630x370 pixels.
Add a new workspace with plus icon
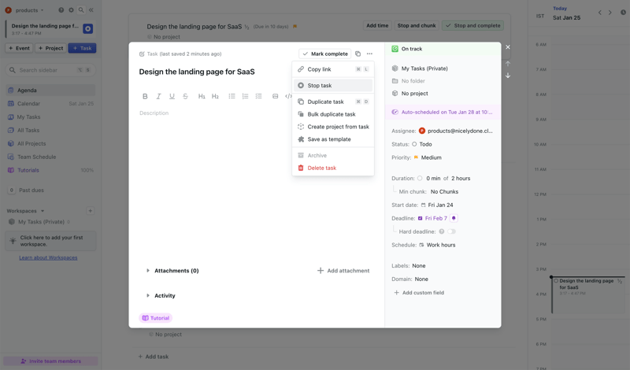tap(91, 211)
